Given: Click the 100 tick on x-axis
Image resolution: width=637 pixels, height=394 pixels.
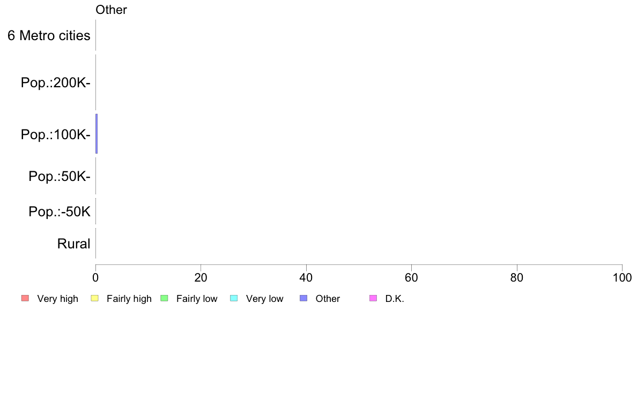Looking at the screenshot, I should tap(623, 277).
